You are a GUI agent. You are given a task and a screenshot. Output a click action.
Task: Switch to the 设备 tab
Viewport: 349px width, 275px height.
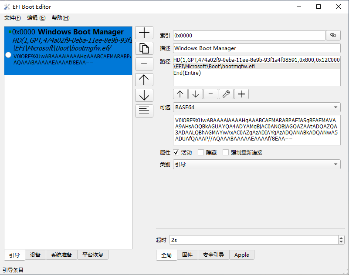coord(35,255)
